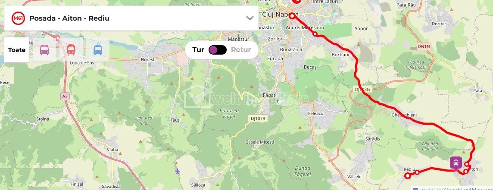Show all vehicle types with Toate

[17, 50]
